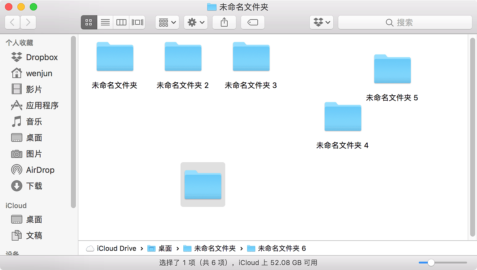Open the arrange-by grouping dropdown

167,22
